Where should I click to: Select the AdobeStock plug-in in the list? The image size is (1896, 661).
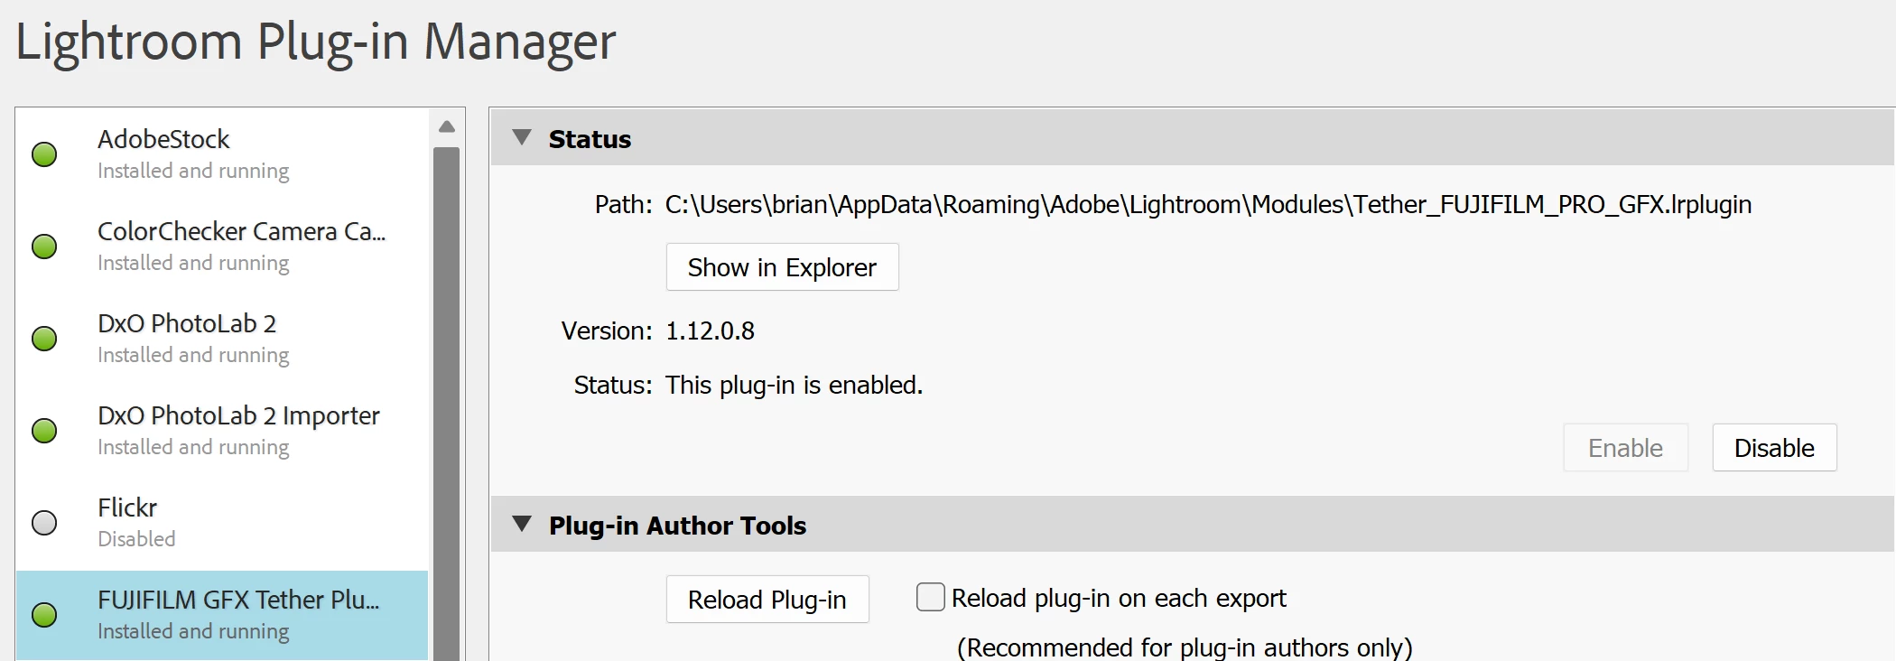point(222,154)
